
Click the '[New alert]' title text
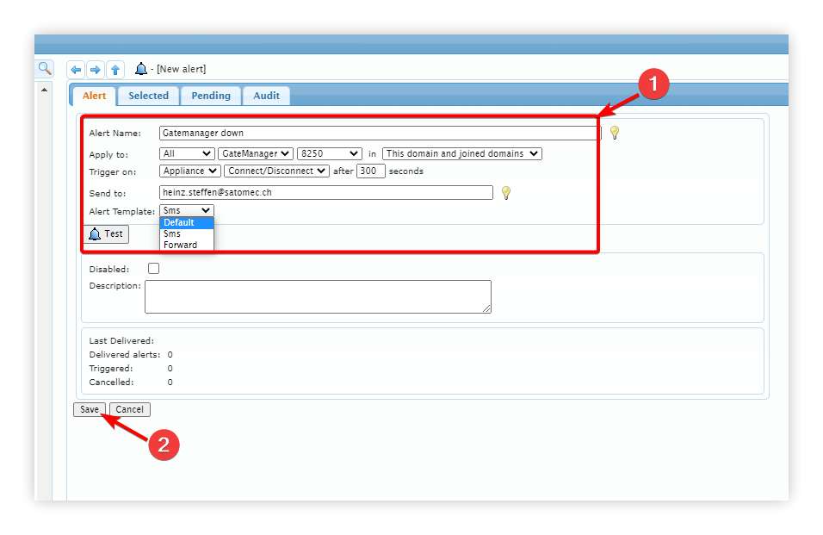(x=181, y=69)
